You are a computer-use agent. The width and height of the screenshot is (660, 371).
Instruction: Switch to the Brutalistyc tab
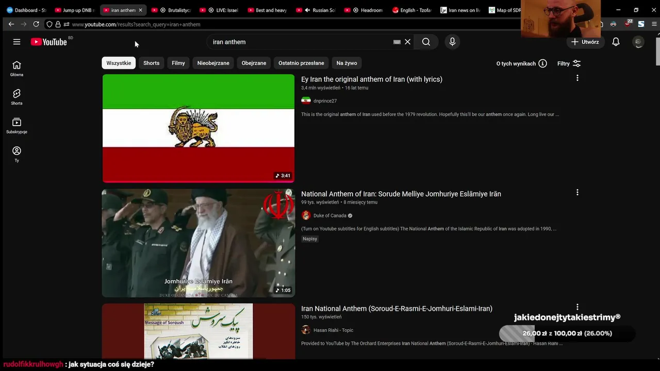(172, 10)
